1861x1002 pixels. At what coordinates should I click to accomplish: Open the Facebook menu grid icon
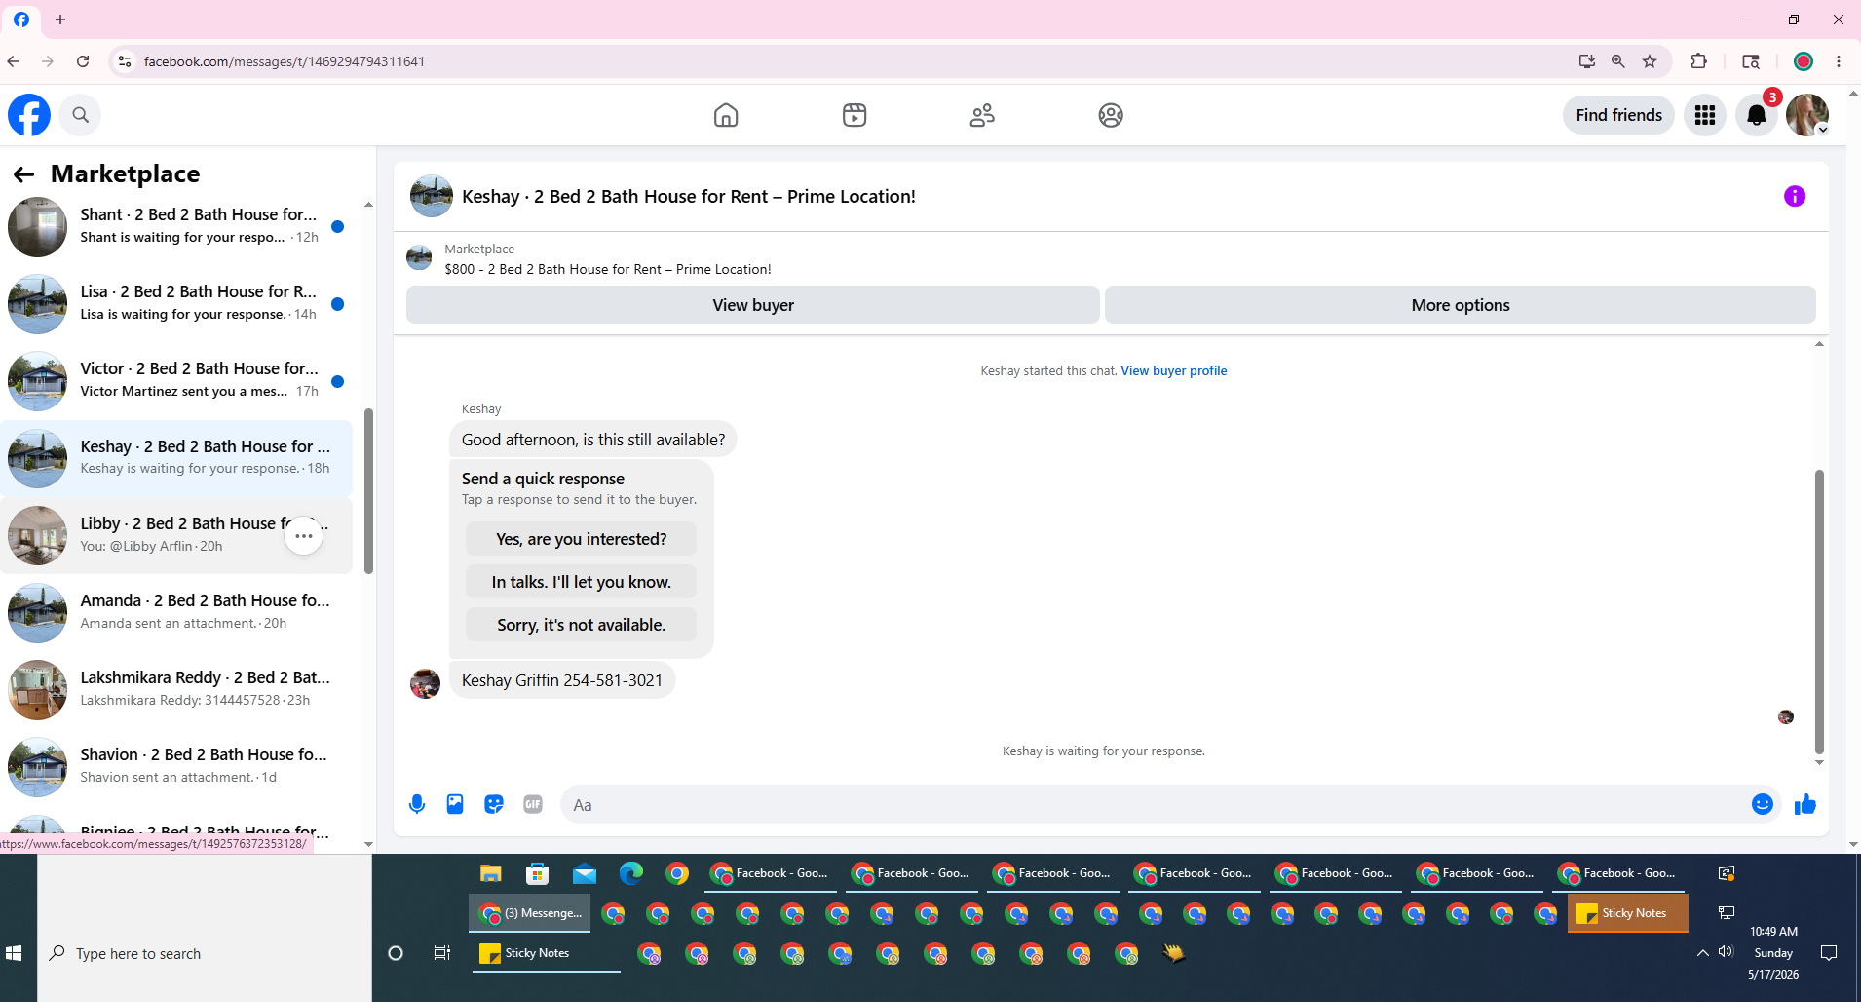pos(1705,115)
